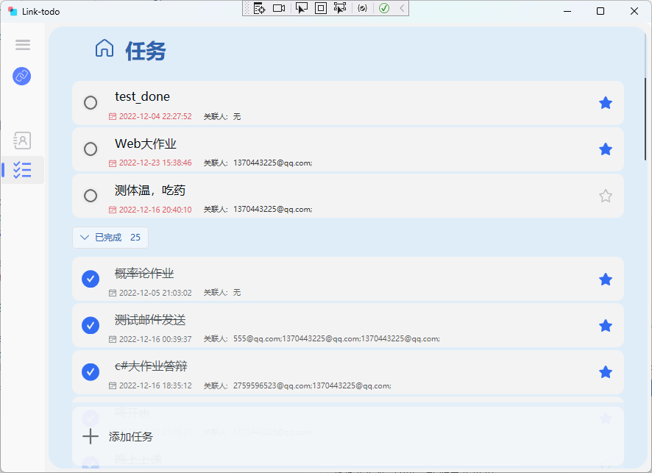Viewport: 652px width, 473px height.
Task: Click the video camera icon in top toolbar
Action: tap(280, 8)
